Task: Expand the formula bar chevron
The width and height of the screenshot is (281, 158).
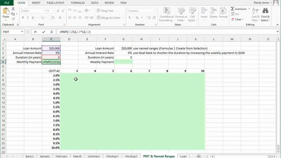Action: click(277, 32)
